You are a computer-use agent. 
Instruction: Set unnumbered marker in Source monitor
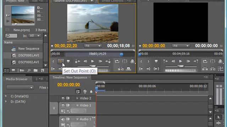[68, 61]
